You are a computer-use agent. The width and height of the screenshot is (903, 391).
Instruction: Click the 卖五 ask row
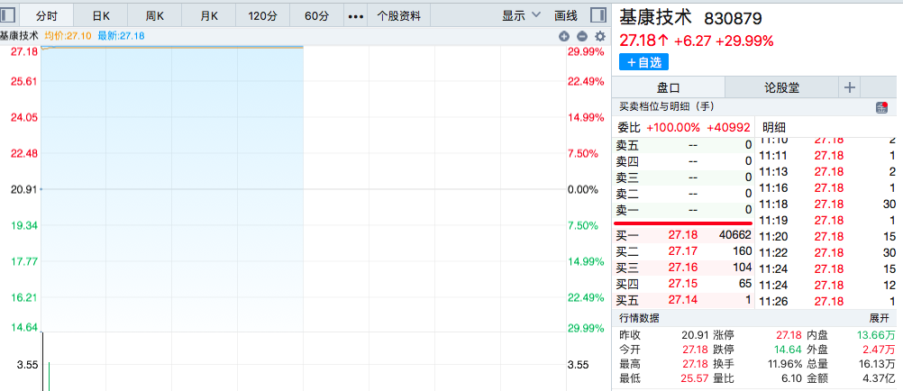[x=684, y=146]
